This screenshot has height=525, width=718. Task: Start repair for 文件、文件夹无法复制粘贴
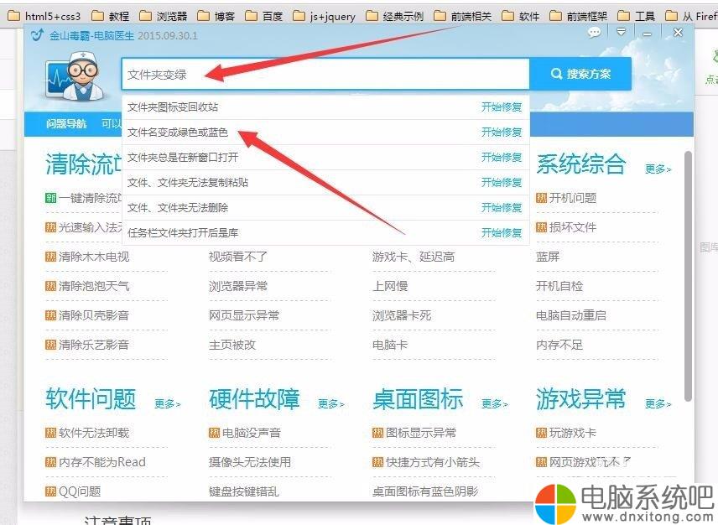[x=502, y=183]
